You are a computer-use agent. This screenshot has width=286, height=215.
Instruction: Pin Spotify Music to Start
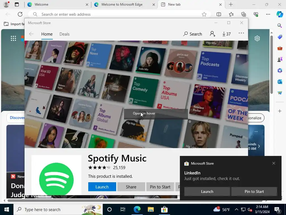point(160,187)
